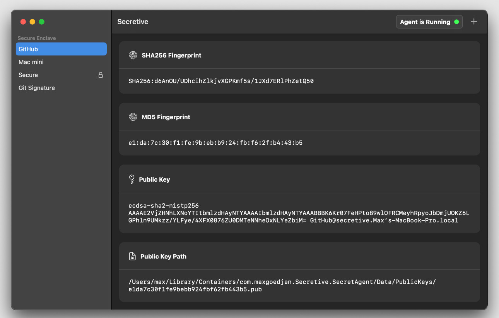Select the GitHub secret in sidebar
Image resolution: width=499 pixels, height=318 pixels.
(x=61, y=49)
